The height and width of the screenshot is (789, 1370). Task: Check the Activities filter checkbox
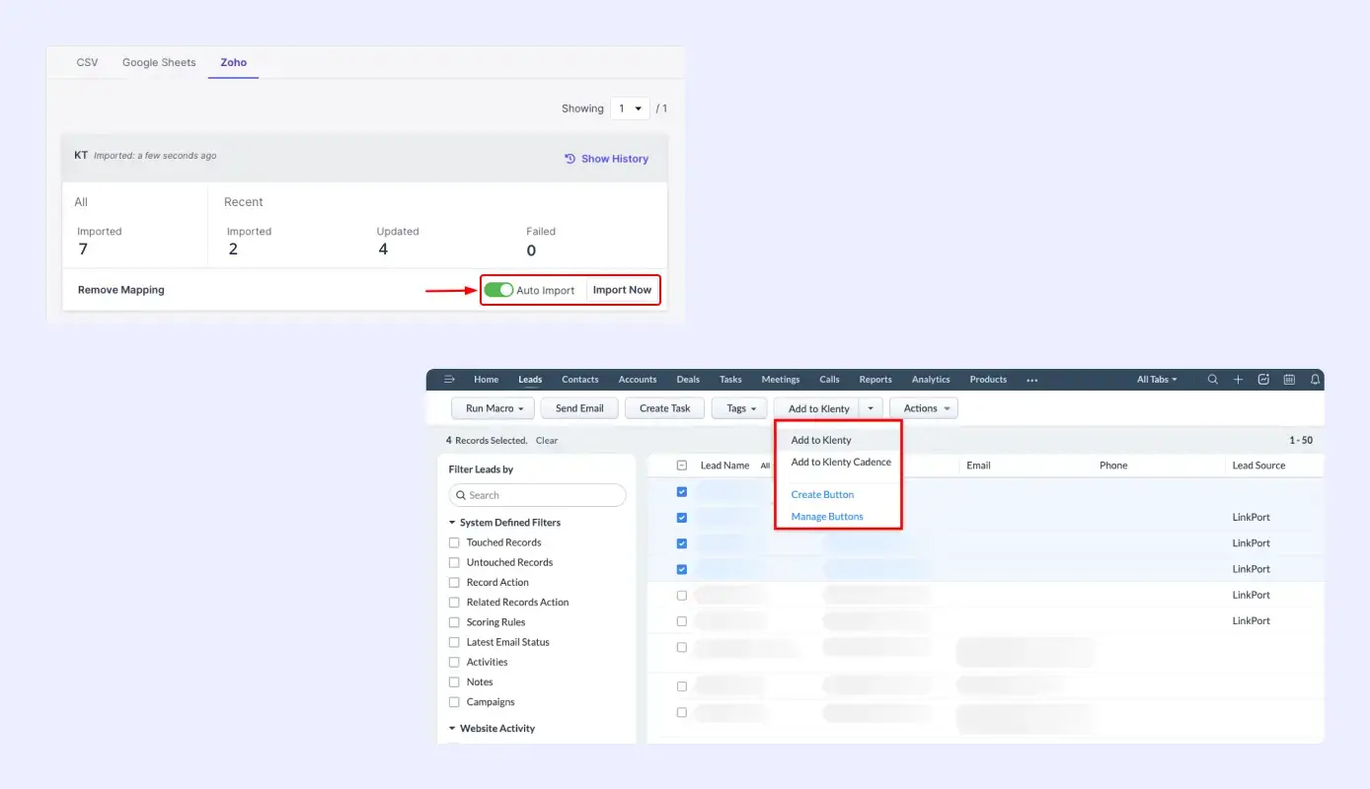(x=454, y=662)
